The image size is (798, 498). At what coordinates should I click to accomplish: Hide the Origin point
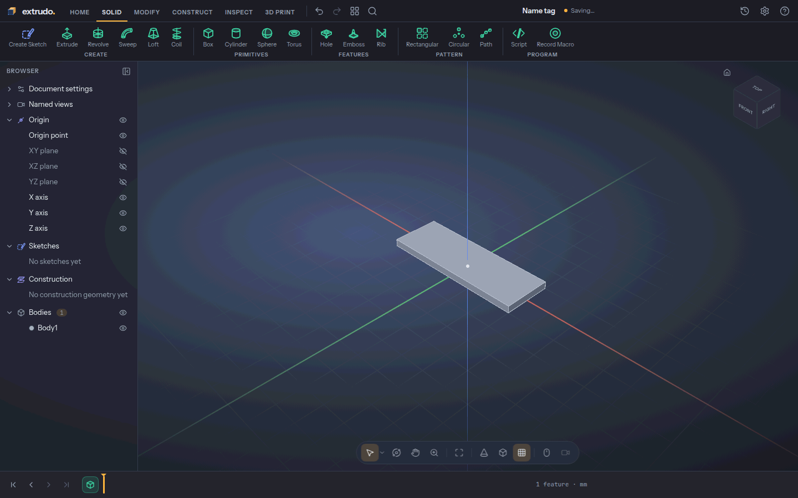point(123,136)
